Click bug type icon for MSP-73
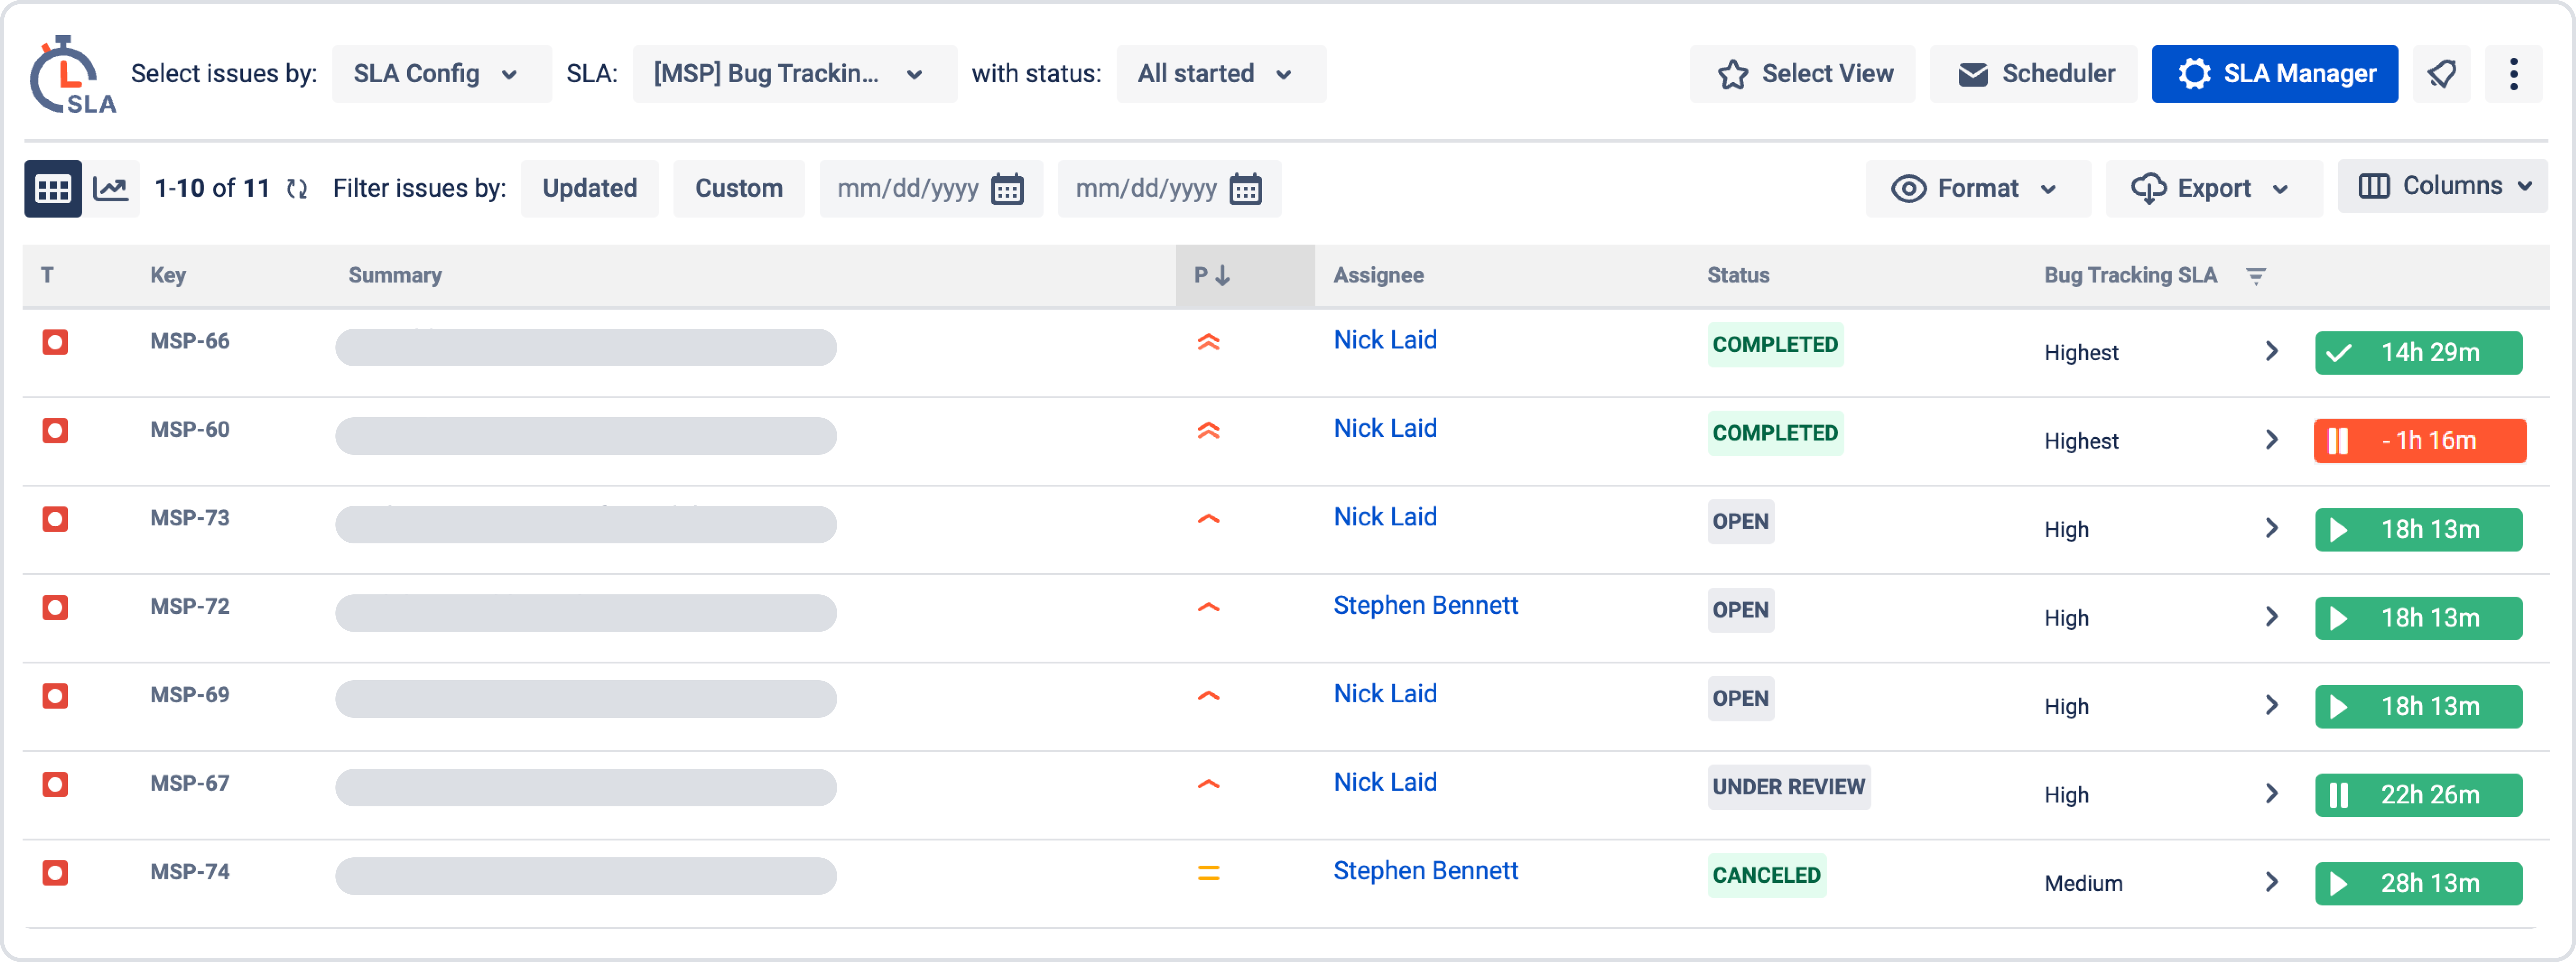This screenshot has height=962, width=2576. [55, 519]
